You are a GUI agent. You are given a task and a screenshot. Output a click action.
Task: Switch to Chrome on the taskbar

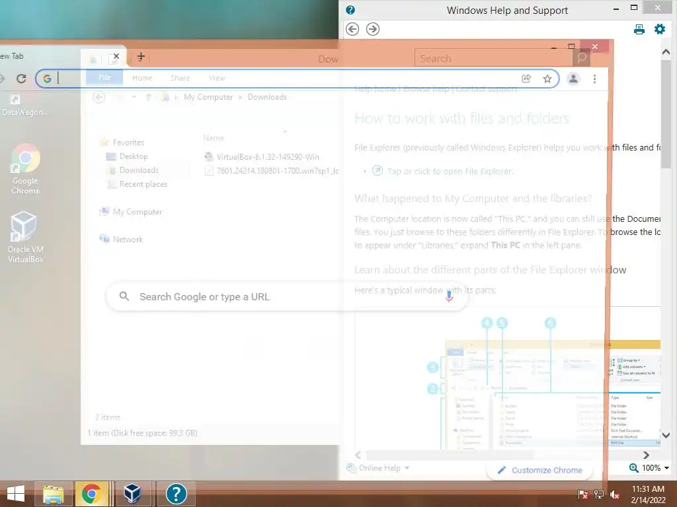click(91, 494)
